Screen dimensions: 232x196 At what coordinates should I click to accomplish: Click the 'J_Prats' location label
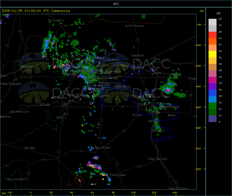coord(143,105)
